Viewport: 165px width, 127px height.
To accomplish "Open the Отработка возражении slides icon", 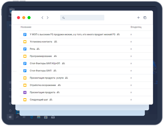I will click(25, 85).
